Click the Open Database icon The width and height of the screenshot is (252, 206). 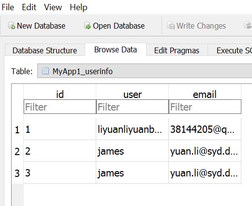(x=88, y=26)
